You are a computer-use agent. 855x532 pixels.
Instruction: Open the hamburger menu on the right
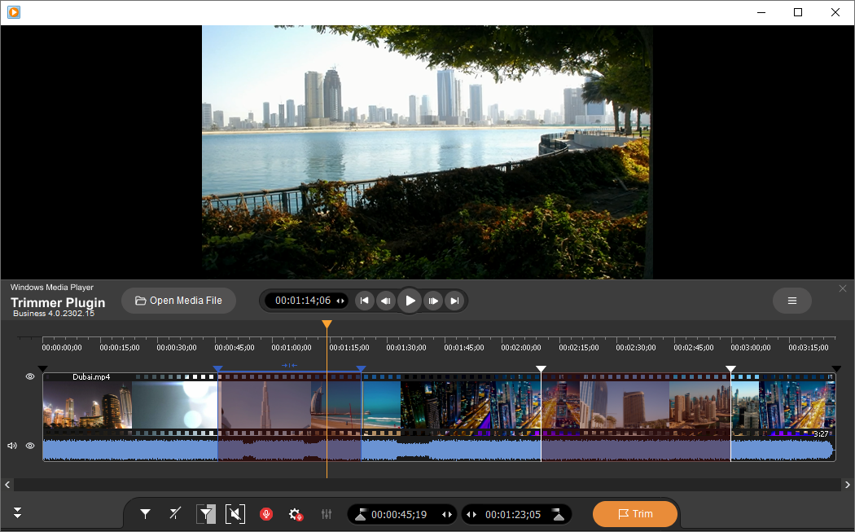coord(791,301)
